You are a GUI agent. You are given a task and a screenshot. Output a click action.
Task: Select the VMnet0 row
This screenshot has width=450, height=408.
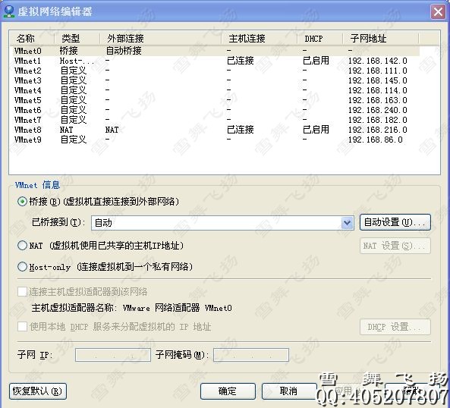point(215,51)
